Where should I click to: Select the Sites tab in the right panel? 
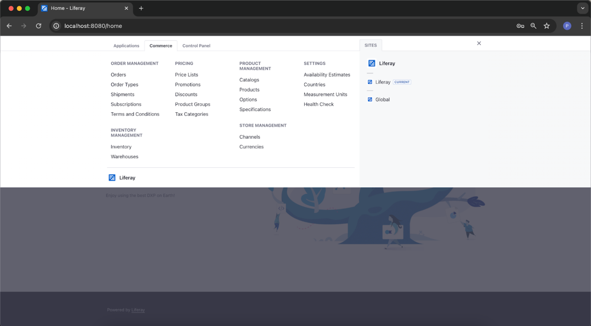371,45
